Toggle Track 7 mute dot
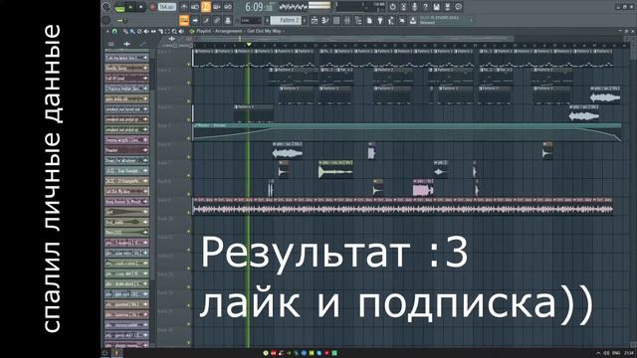This screenshot has width=637, height=358. tap(188, 175)
